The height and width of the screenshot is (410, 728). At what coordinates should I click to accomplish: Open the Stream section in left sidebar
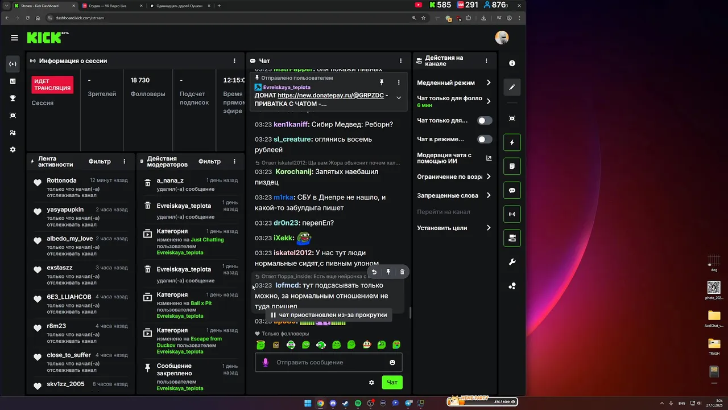[13, 64]
